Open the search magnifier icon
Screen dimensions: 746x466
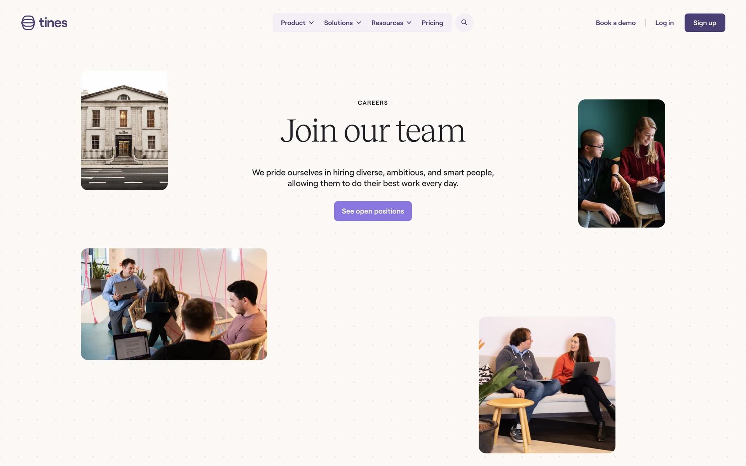point(464,23)
